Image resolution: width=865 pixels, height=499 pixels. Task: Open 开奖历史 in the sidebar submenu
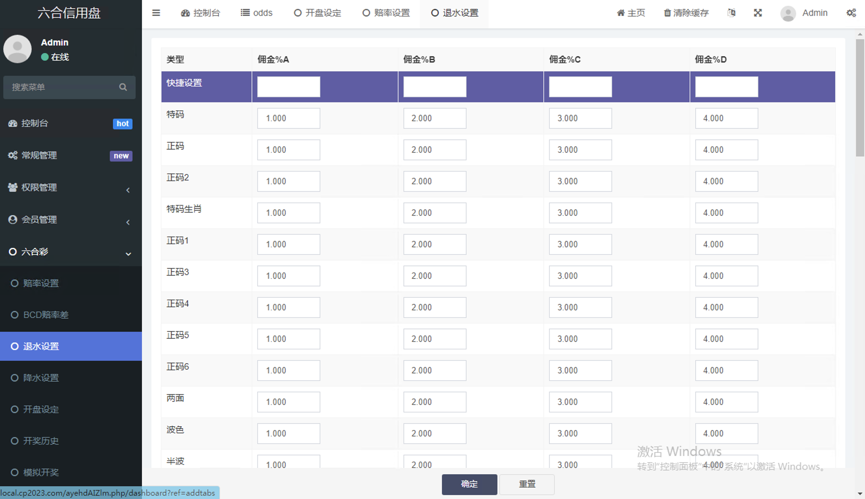pyautogui.click(x=71, y=441)
